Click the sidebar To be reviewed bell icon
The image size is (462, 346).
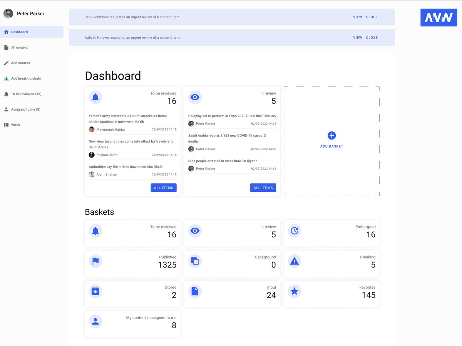click(x=6, y=94)
